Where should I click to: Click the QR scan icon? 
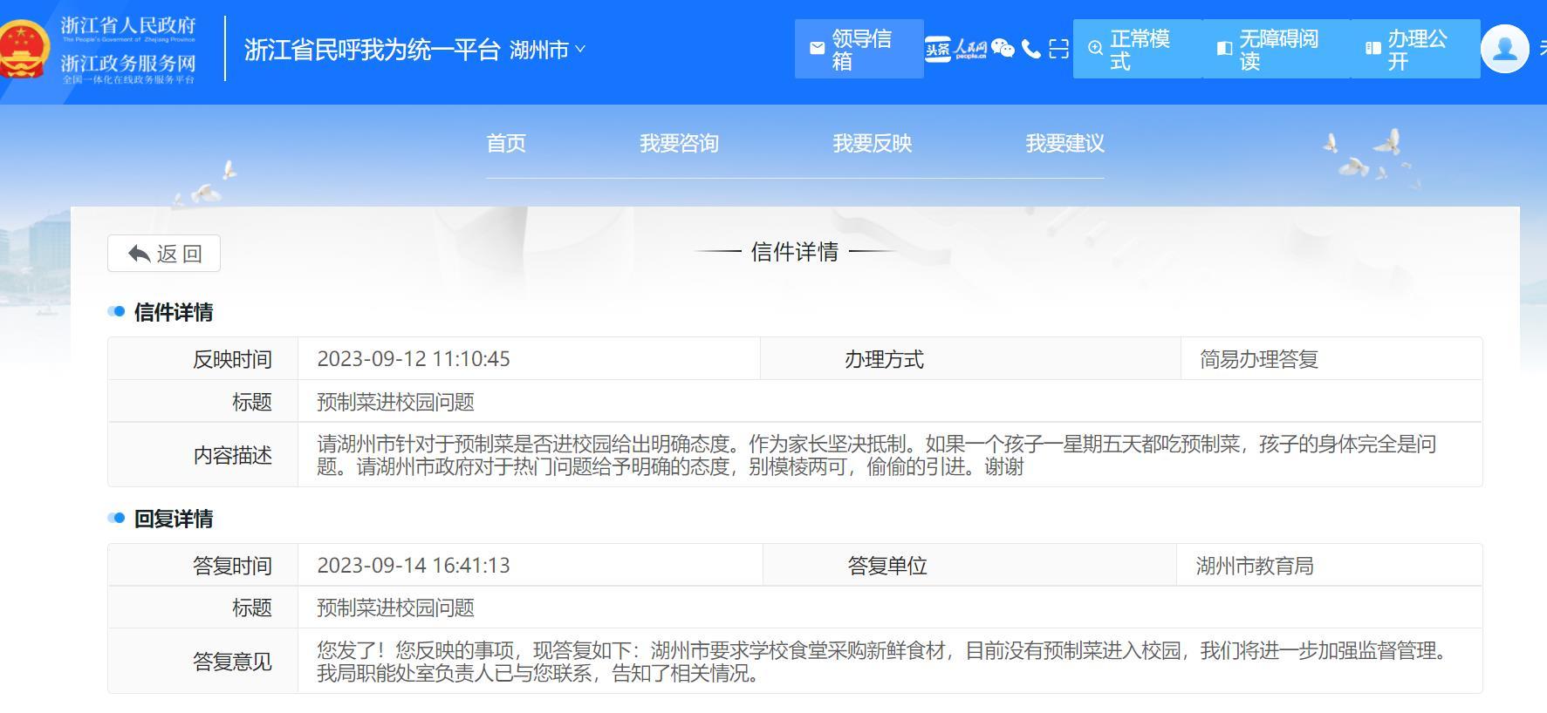click(1058, 49)
